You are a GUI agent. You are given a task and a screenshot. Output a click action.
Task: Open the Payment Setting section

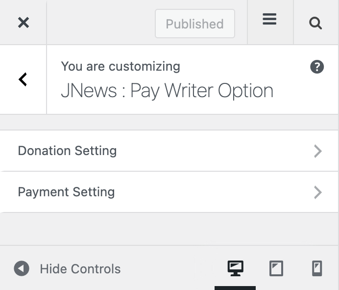pos(66,192)
